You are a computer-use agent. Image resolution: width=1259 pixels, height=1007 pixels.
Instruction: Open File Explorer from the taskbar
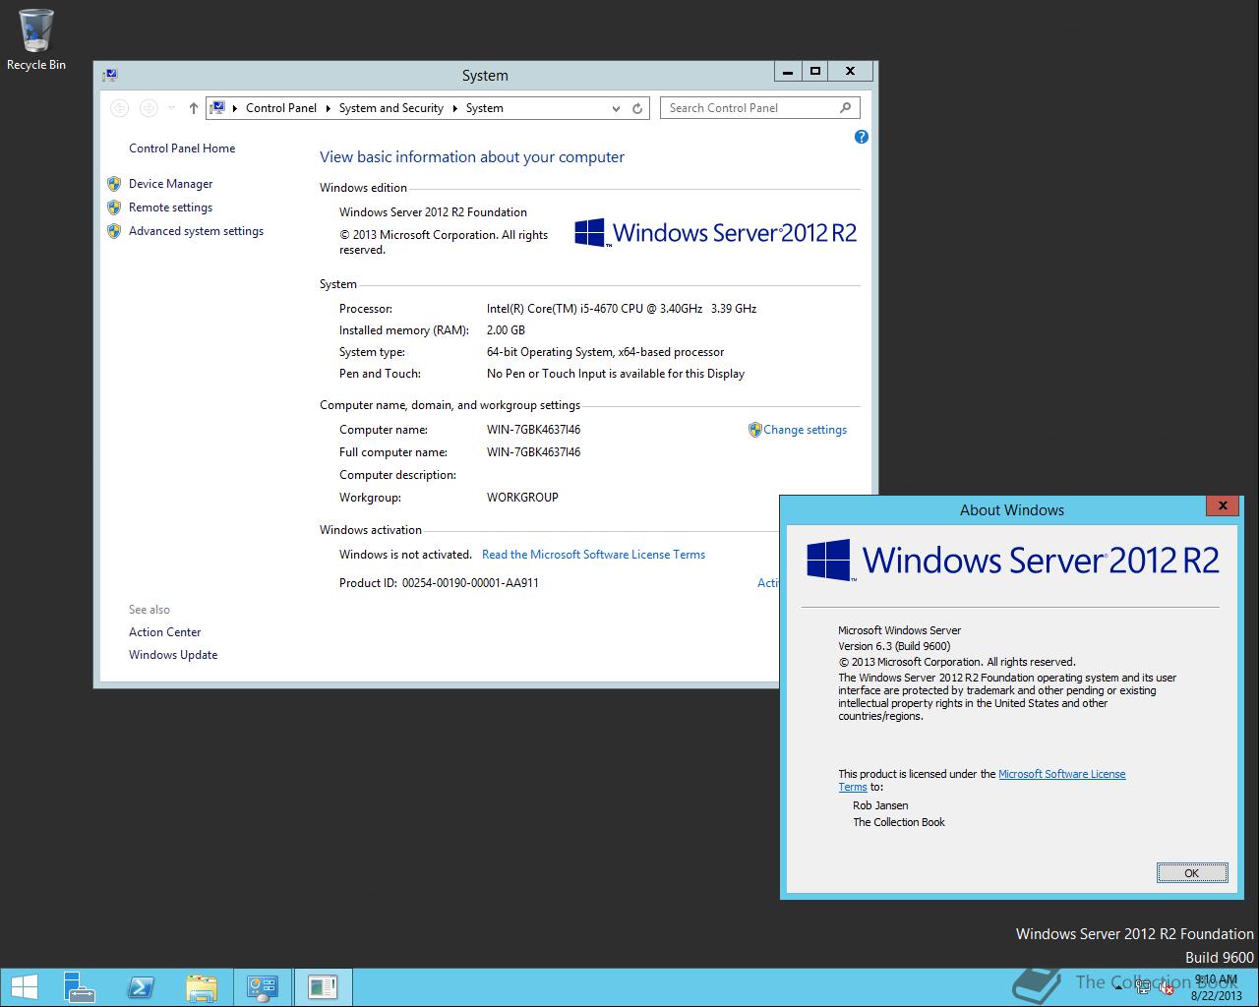tap(202, 987)
